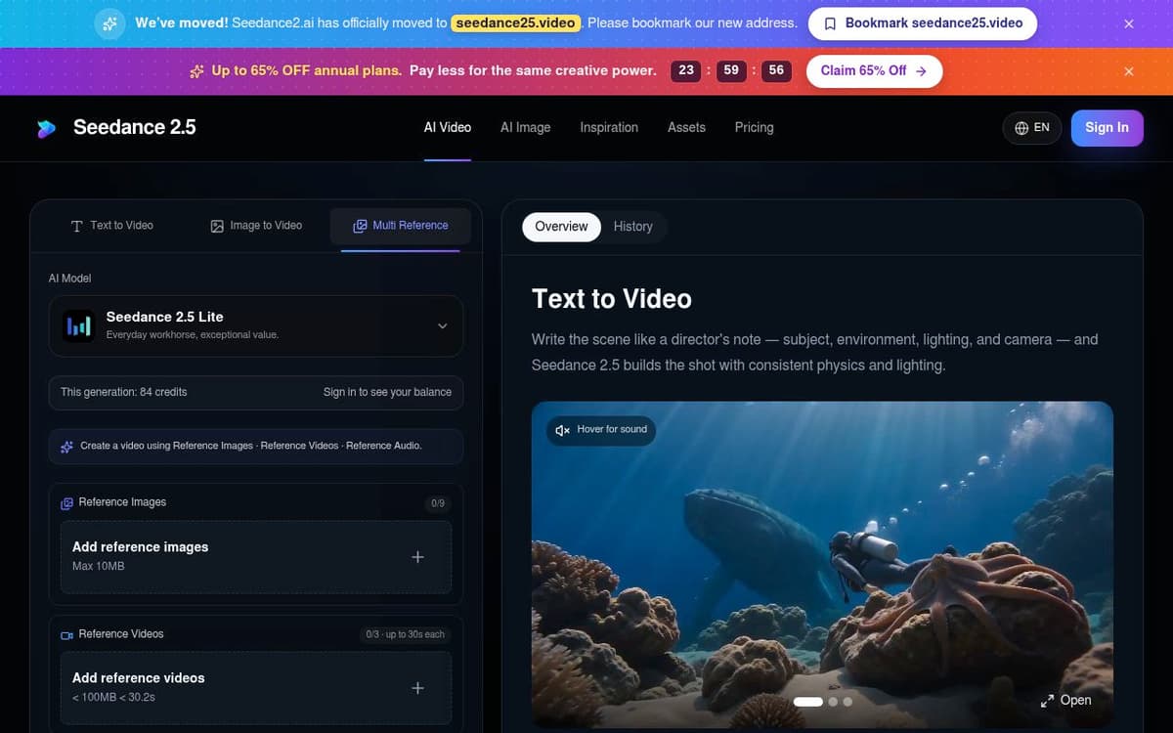Open the Assets nav item
The height and width of the screenshot is (733, 1173).
pyautogui.click(x=686, y=127)
